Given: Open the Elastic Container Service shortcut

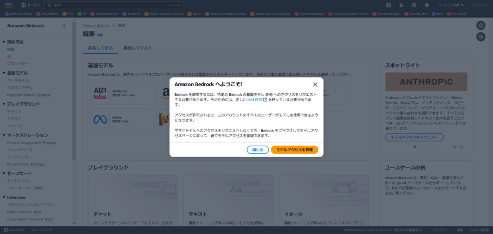Looking at the screenshot, I should click(x=164, y=14).
